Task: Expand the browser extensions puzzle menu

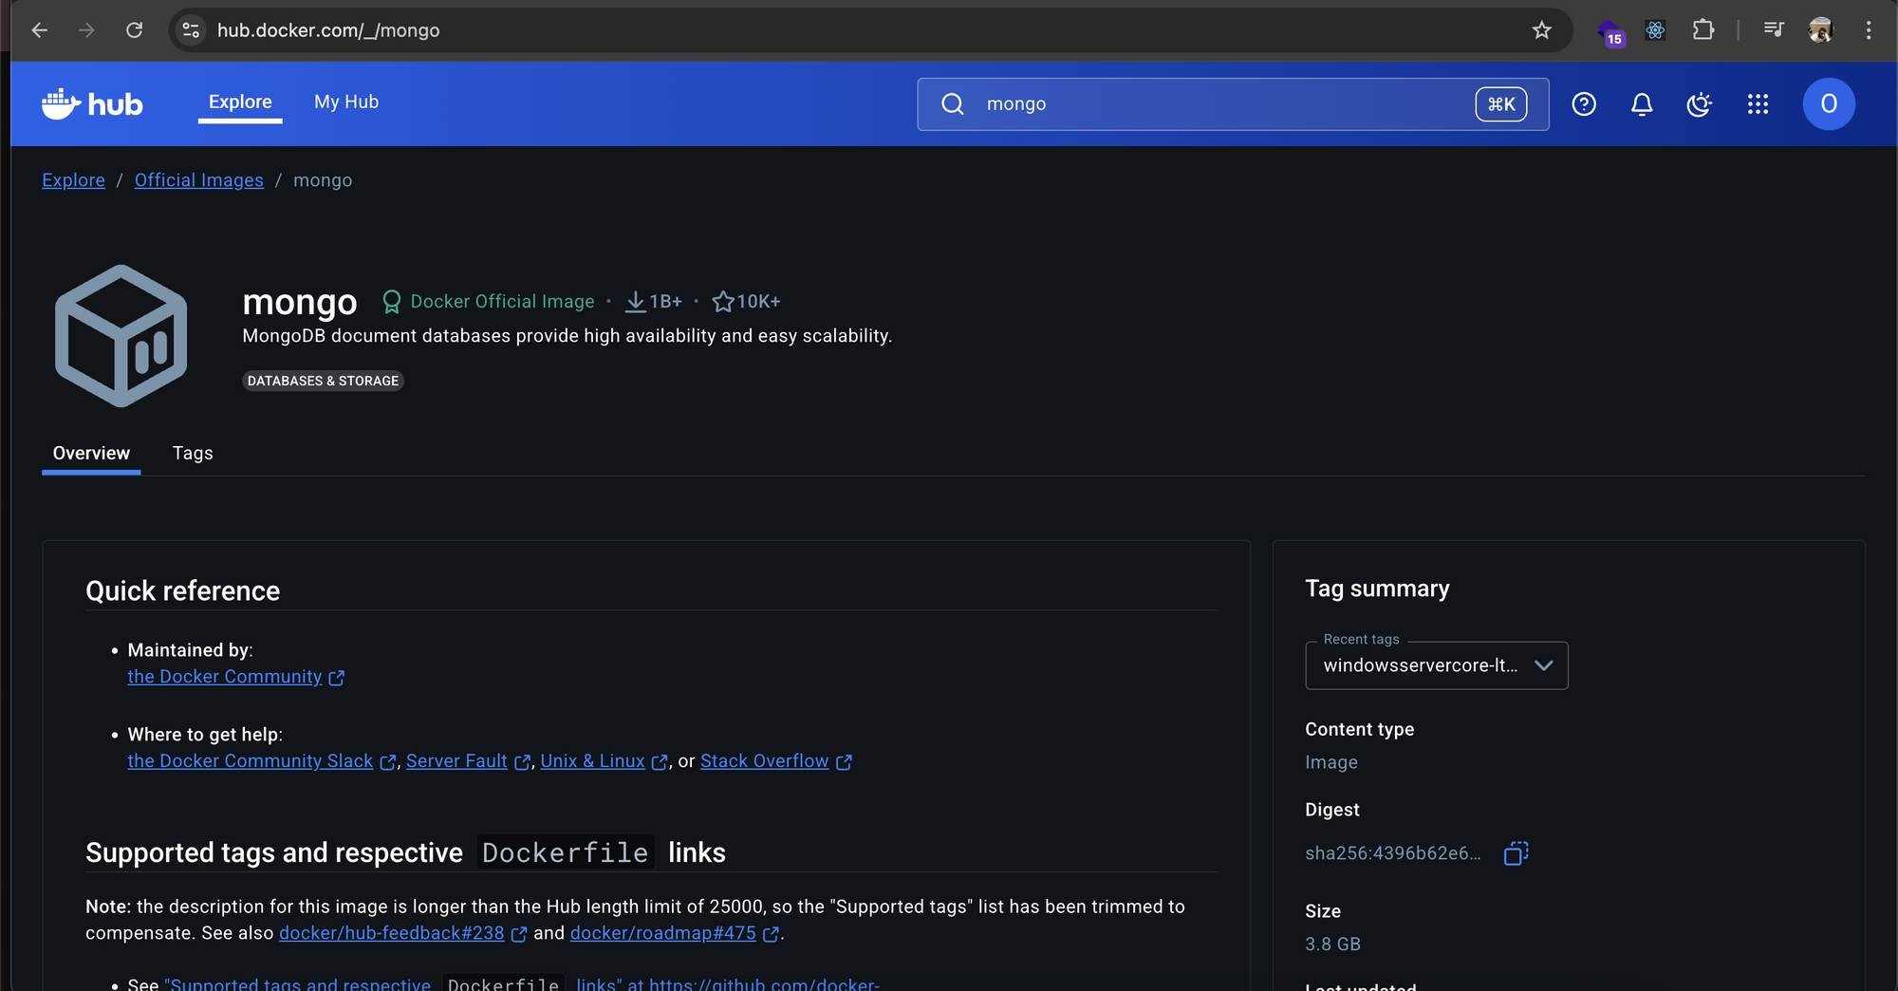Action: click(1703, 29)
